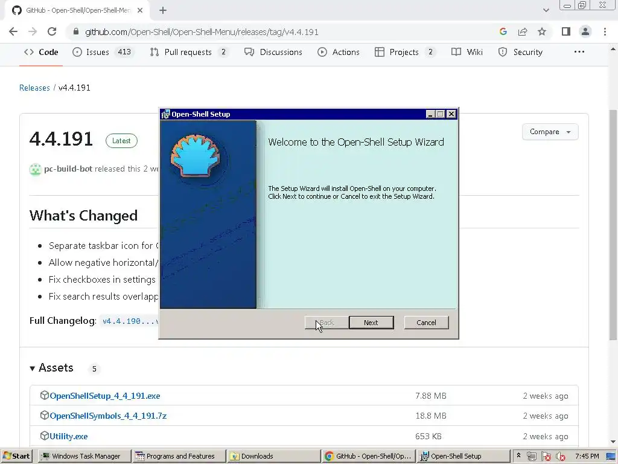Click the Open-Shell Setup title bar icon
Screen dimensions: 618x464
point(165,114)
